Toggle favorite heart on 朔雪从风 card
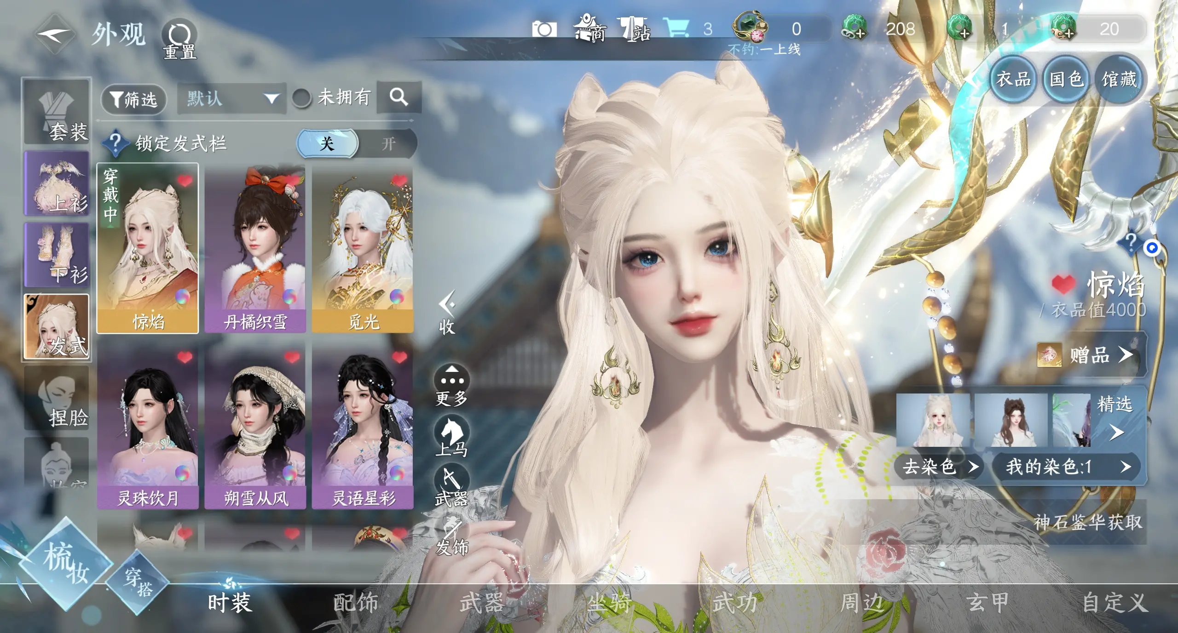 (292, 357)
